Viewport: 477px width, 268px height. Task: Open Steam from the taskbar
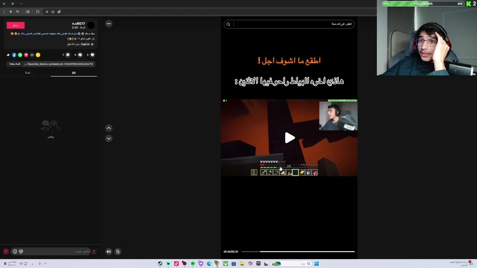pyautogui.click(x=160, y=264)
